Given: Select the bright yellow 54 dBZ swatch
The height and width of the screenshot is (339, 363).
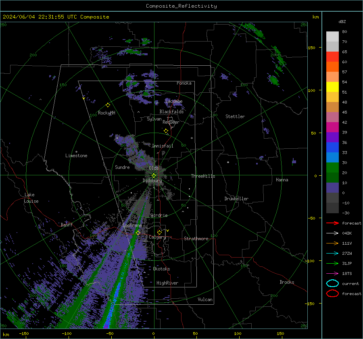Looking at the screenshot, I should (332, 87).
